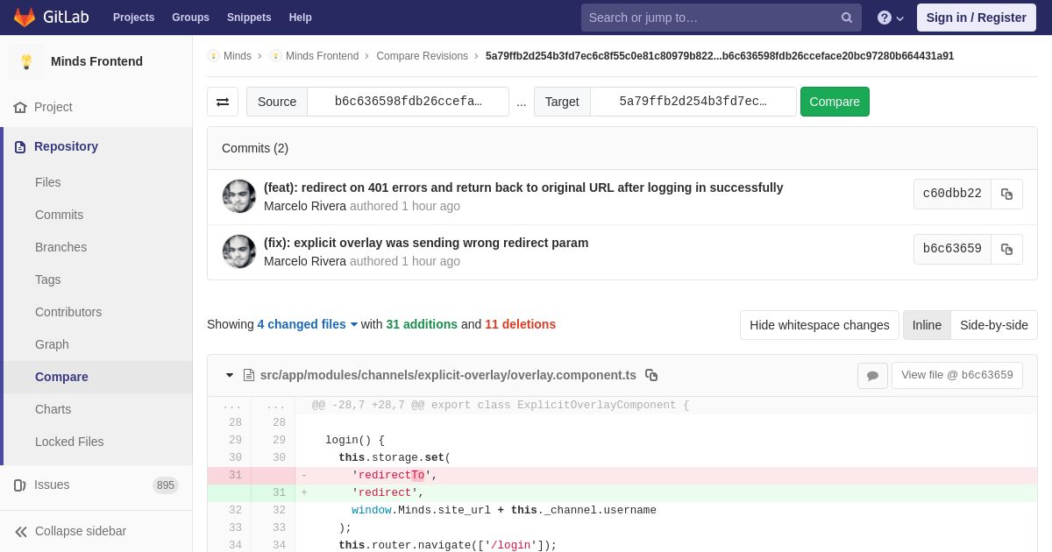Click the Search or jump to field
The height and width of the screenshot is (552, 1052).
coord(710,18)
